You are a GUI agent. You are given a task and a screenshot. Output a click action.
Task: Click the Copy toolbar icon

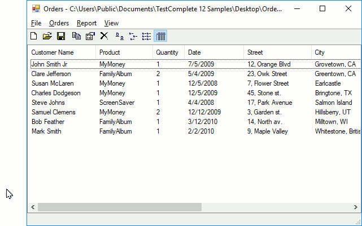[x=77, y=36]
